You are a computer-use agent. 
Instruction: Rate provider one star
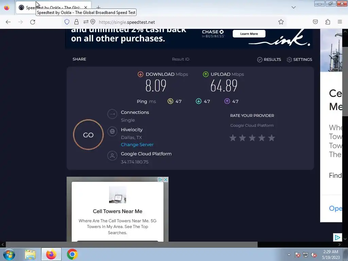[x=233, y=138]
